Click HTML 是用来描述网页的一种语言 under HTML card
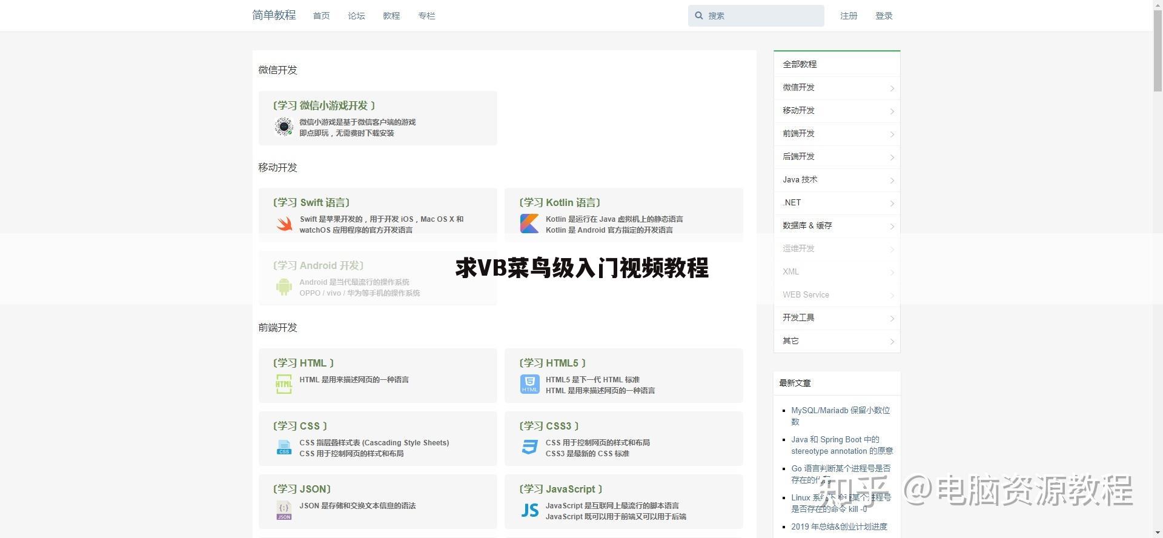Image resolution: width=1163 pixels, height=538 pixels. coord(354,380)
